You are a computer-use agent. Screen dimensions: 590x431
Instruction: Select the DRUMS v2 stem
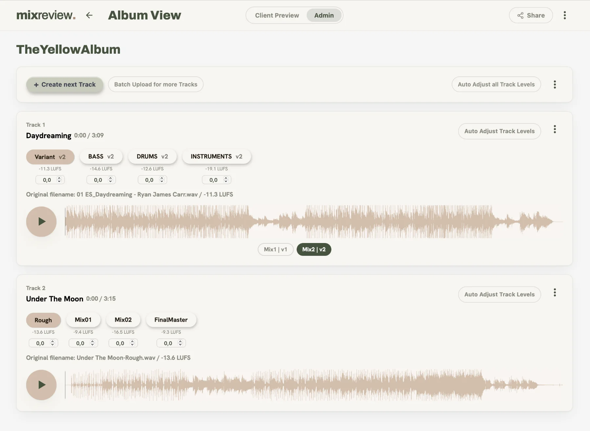tap(152, 157)
